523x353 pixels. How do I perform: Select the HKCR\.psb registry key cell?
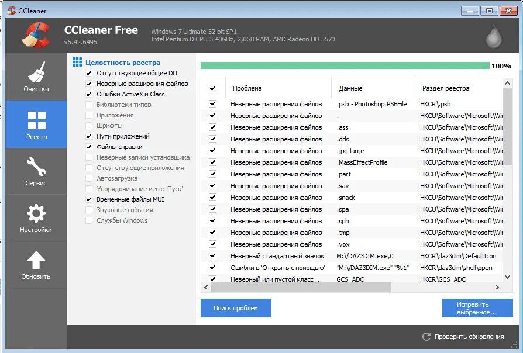coord(435,104)
